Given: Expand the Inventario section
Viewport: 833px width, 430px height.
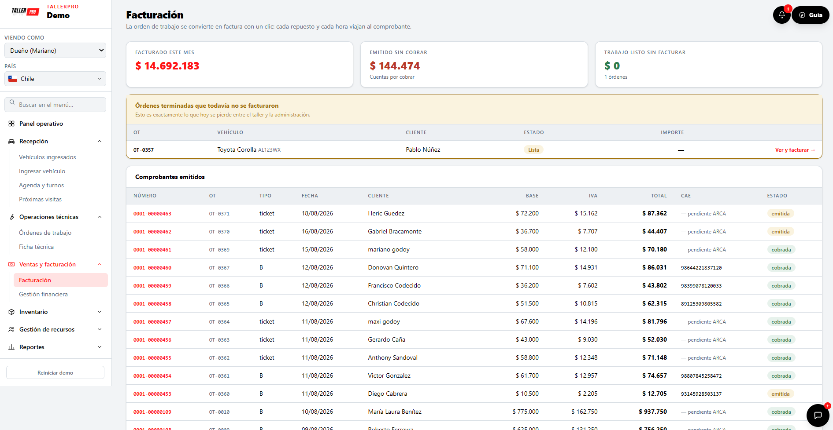Looking at the screenshot, I should 100,312.
